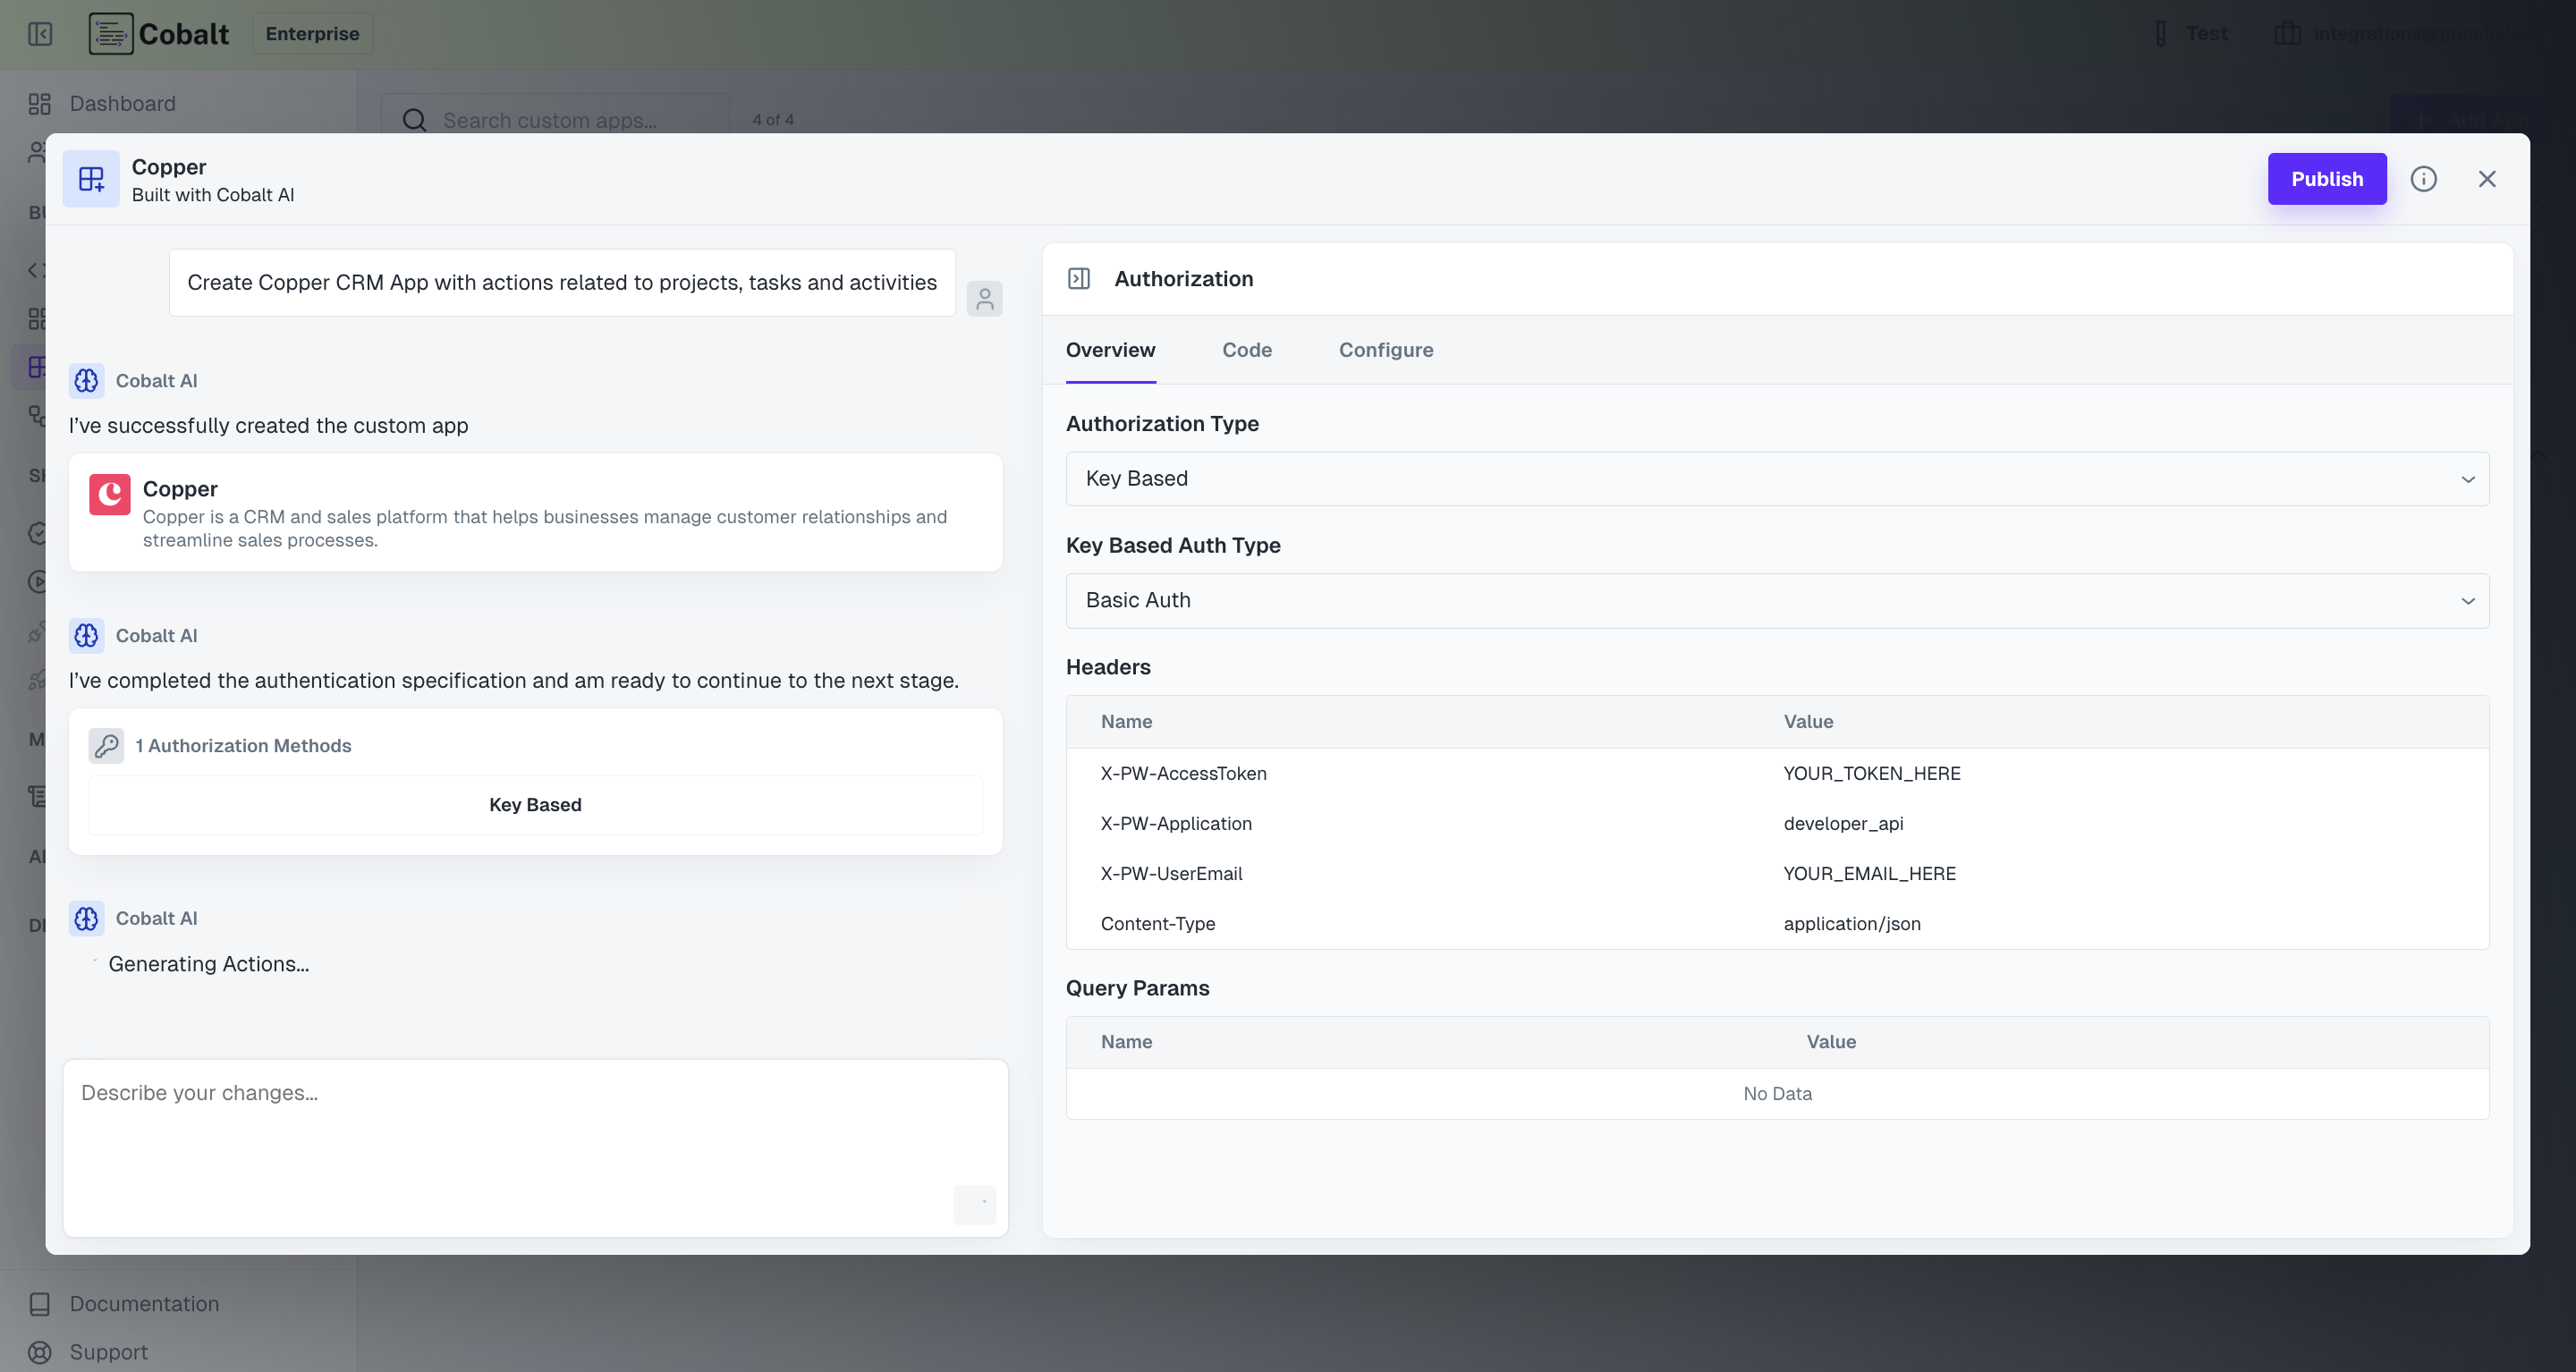Click the persona icon beside the prompt field
2576x1372 pixels.
pyautogui.click(x=985, y=297)
